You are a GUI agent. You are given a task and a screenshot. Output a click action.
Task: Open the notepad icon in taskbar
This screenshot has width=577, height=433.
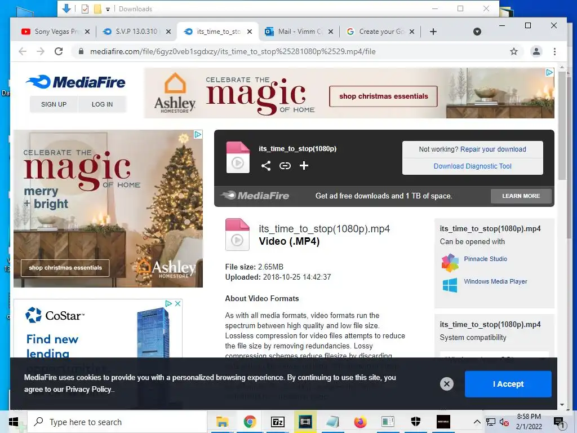pyautogui.click(x=332, y=422)
